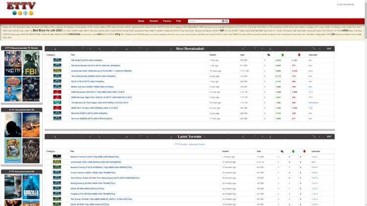Open advanced search gear icon in search box
367x206 pixels.
(x=223, y=21)
